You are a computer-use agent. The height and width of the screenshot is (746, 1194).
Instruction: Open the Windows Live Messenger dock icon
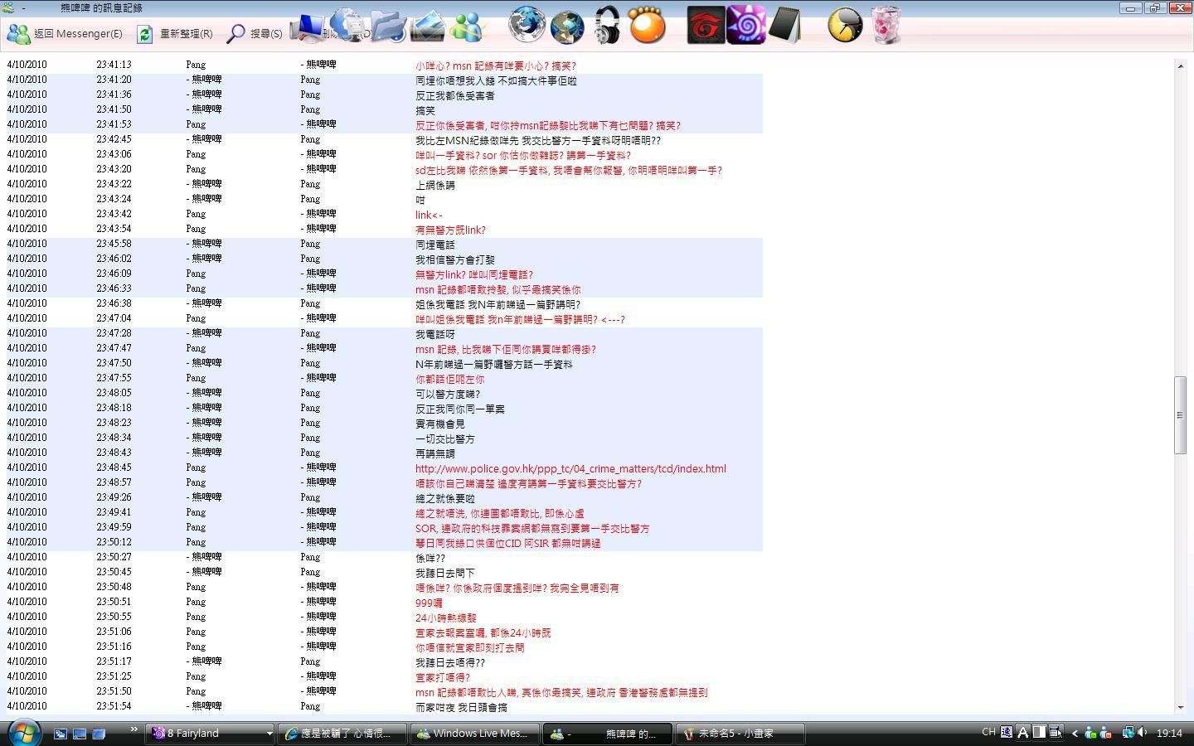[467, 27]
